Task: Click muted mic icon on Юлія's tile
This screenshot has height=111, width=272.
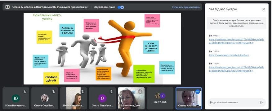Action: [25, 92]
